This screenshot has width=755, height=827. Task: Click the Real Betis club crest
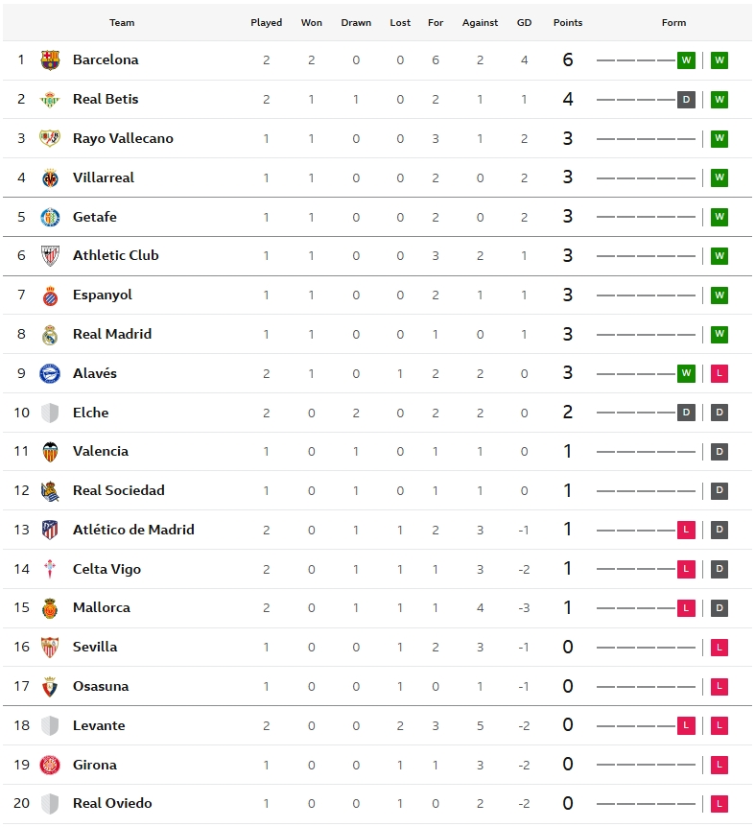[50, 100]
